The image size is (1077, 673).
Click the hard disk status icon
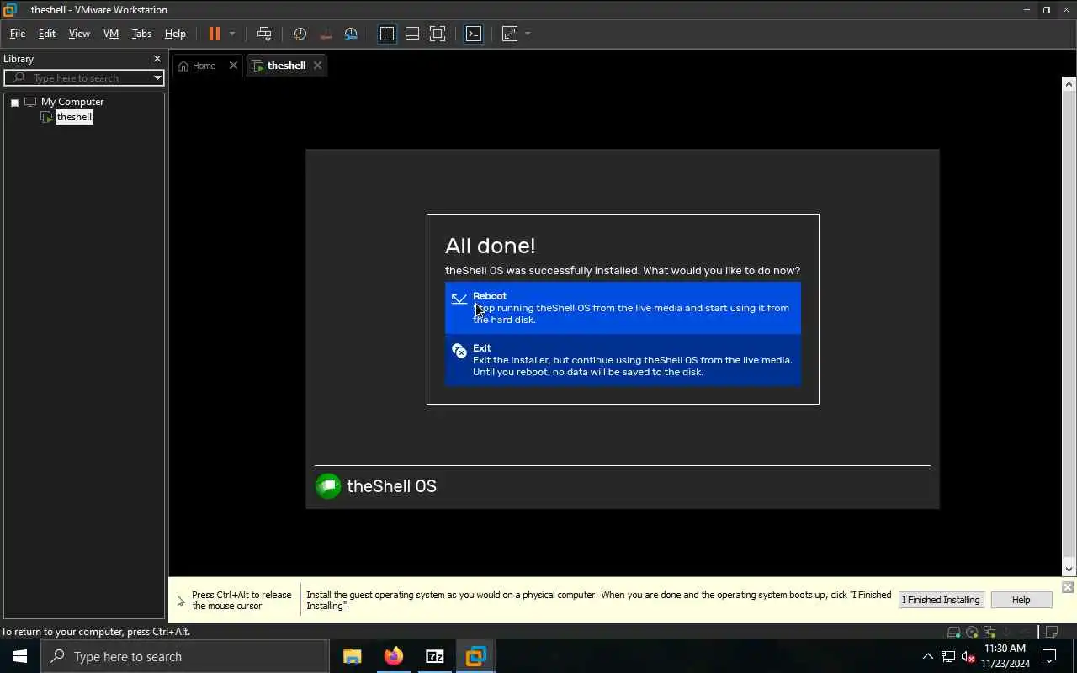(x=953, y=632)
